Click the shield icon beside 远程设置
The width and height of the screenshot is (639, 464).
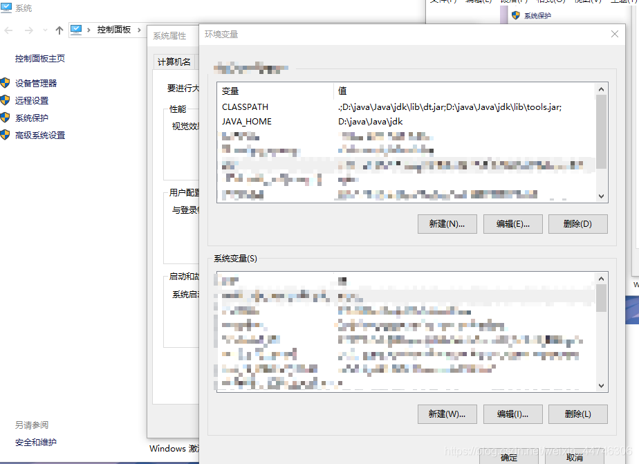point(5,100)
